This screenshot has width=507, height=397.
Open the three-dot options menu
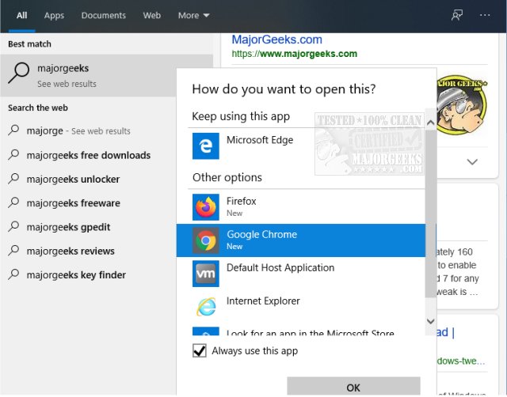[x=485, y=15]
